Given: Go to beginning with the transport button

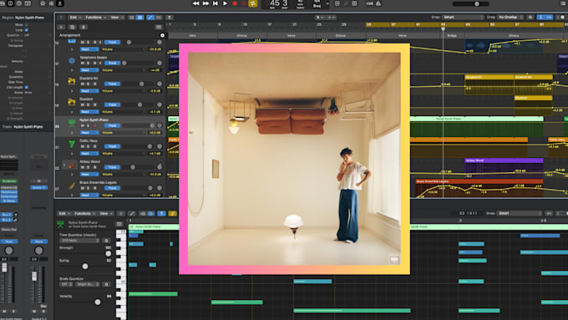Looking at the screenshot, I should (x=216, y=3).
